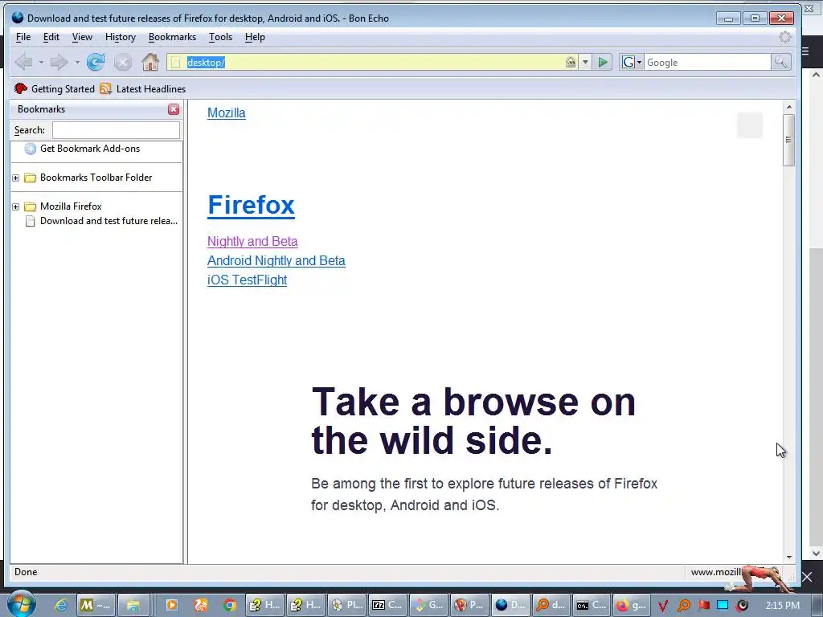Open the View menu
This screenshot has width=823, height=617.
[82, 37]
